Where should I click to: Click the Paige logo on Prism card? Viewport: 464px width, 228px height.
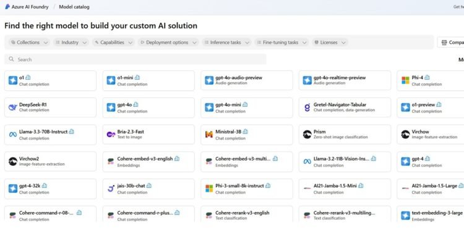(307, 135)
